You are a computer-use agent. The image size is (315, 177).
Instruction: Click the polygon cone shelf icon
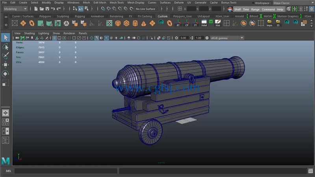[x=144, y=23]
